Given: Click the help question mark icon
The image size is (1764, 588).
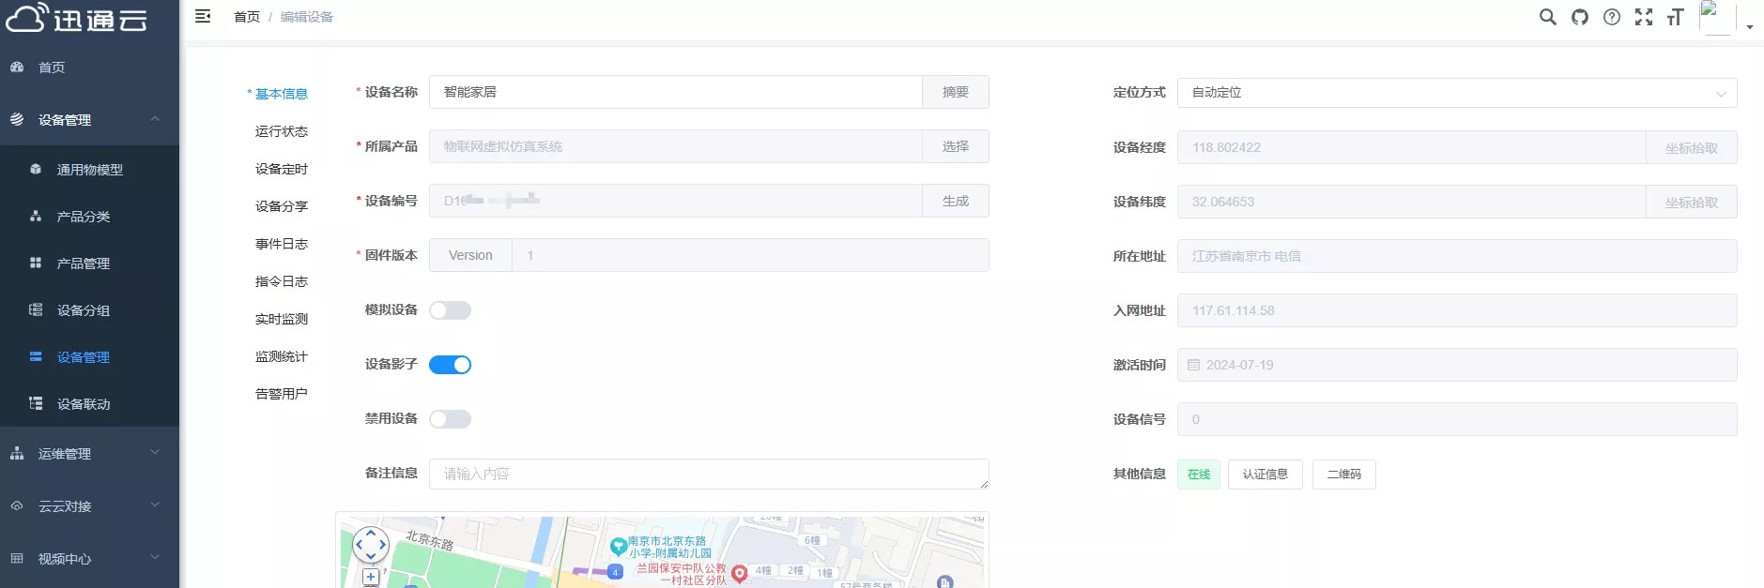Looking at the screenshot, I should 1612,17.
